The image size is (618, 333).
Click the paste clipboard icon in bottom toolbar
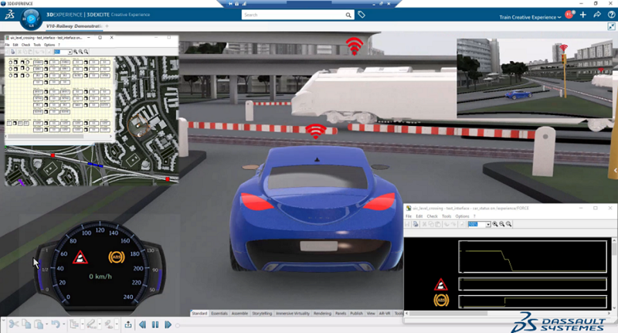38,325
